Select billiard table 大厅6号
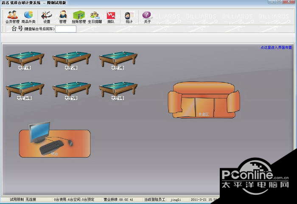The height and width of the screenshot is (204, 297). (x=118, y=91)
